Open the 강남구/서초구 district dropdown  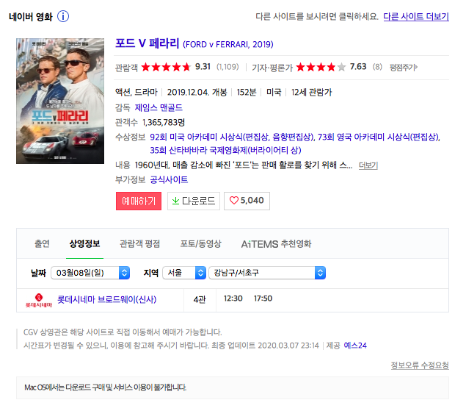click(x=267, y=273)
